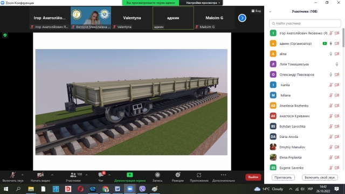Toggle camera icon for Bohdan Savochka
This screenshot has height=194, width=345.
pyautogui.click(x=337, y=126)
